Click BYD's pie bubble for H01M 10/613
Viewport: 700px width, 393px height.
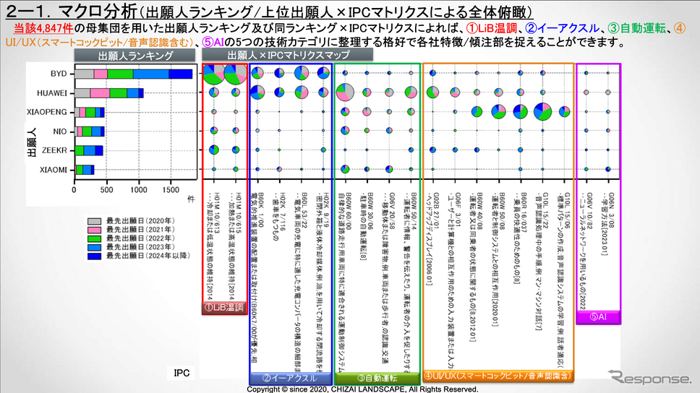[x=214, y=73]
